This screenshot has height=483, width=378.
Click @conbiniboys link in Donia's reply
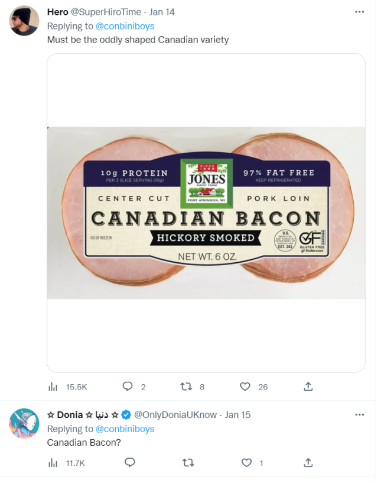[125, 429]
